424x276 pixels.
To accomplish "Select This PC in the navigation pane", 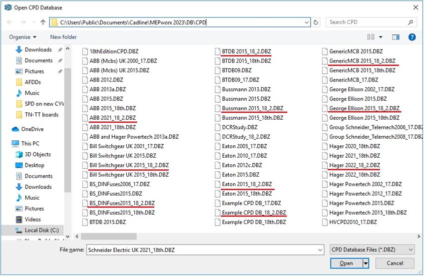I will [30, 144].
